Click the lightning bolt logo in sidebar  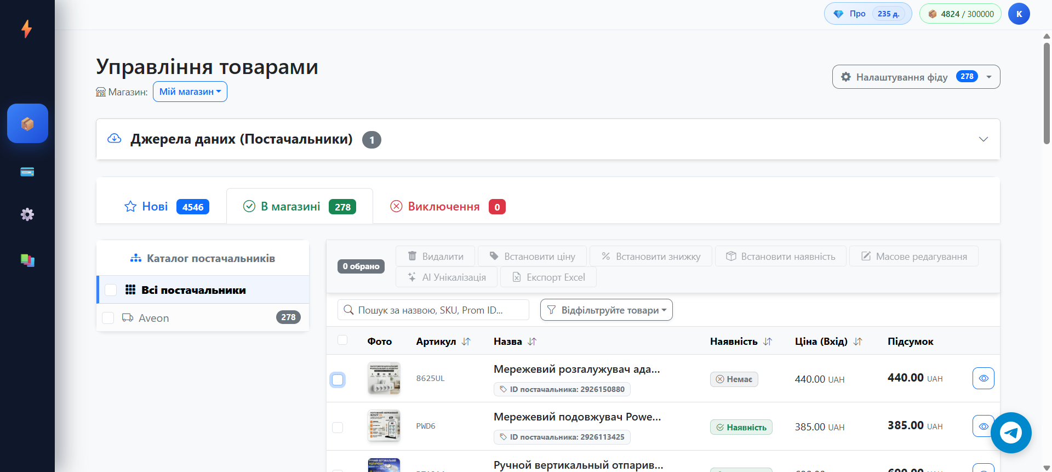tap(26, 29)
